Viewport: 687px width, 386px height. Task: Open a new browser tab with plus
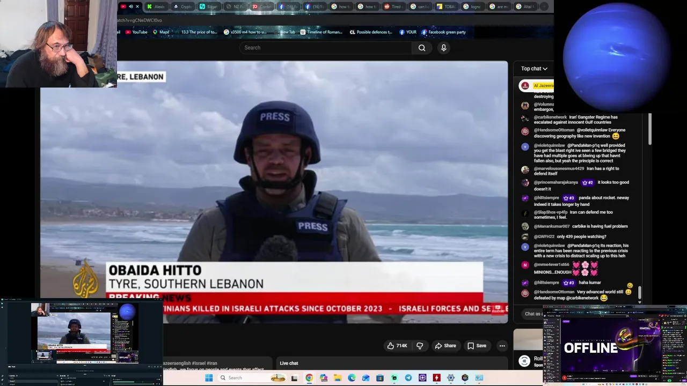pyautogui.click(x=544, y=6)
